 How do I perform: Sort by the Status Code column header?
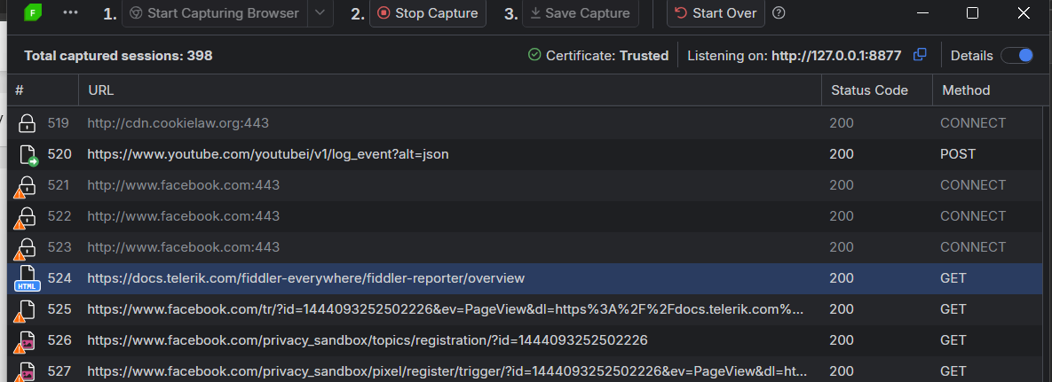pos(877,90)
